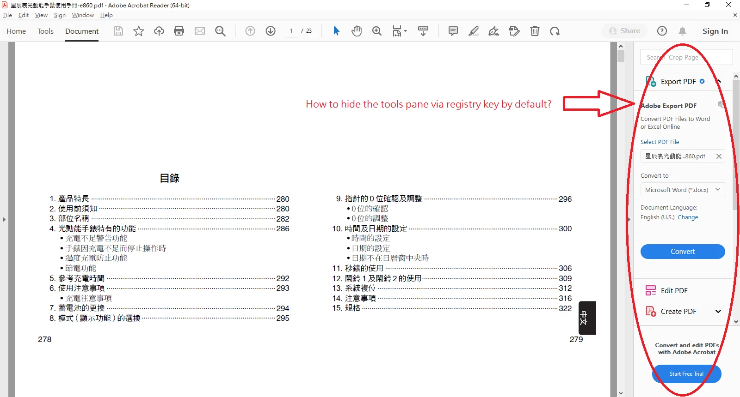Close the document with menu-bar X
Viewport: 740px width, 397px height.
click(735, 15)
